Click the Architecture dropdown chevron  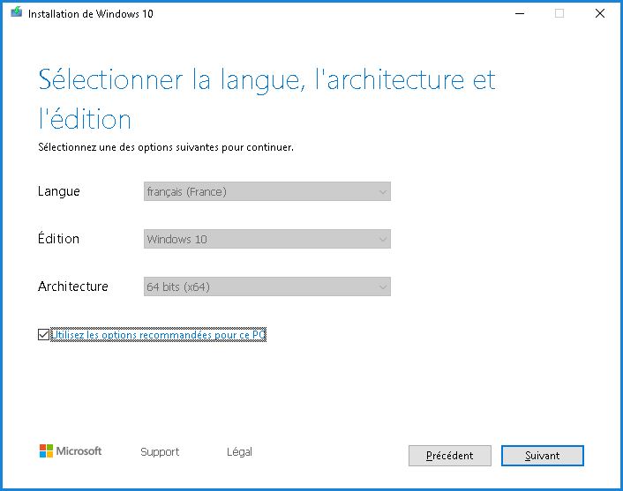click(382, 286)
